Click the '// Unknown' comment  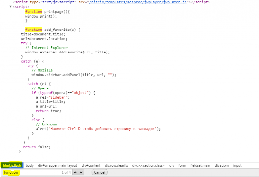46,124
